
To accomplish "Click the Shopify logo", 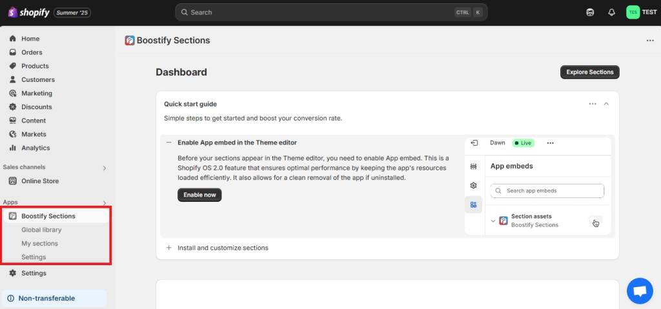I will (28, 12).
